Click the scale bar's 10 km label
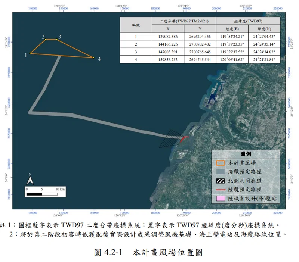The height and width of the screenshot is (262, 299). pyautogui.click(x=60, y=189)
